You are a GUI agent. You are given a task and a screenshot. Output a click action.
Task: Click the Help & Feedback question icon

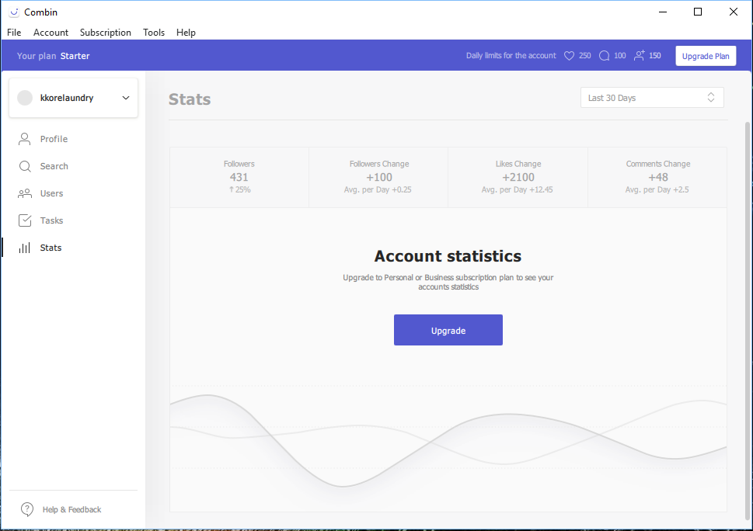[x=27, y=509]
